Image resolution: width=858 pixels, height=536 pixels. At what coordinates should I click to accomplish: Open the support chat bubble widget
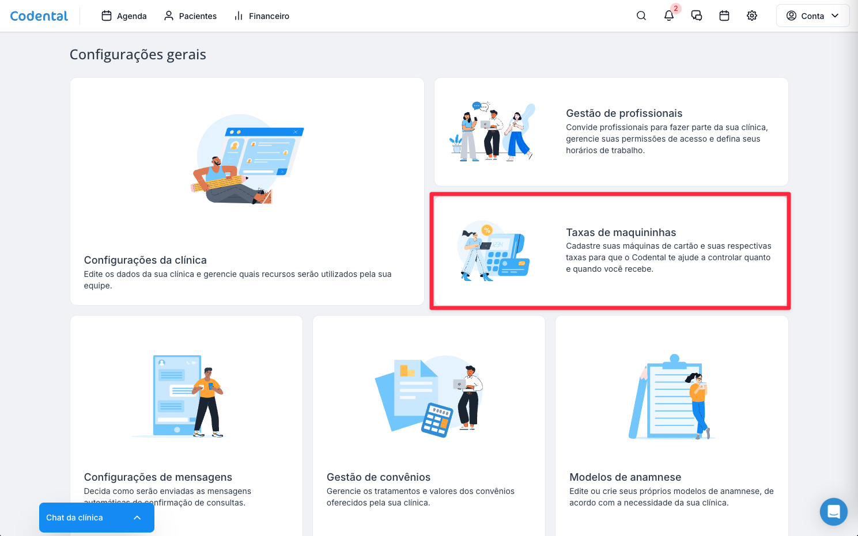[833, 511]
